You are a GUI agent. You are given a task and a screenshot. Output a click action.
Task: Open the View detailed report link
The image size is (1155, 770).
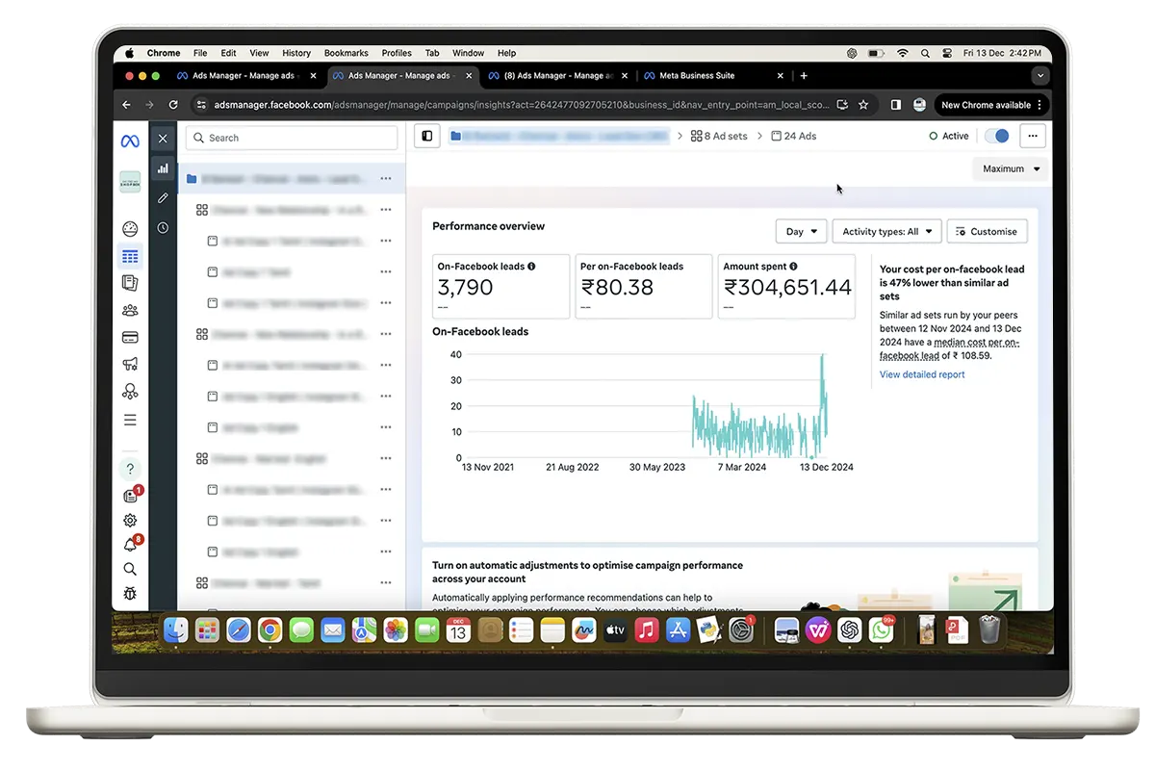pyautogui.click(x=922, y=375)
